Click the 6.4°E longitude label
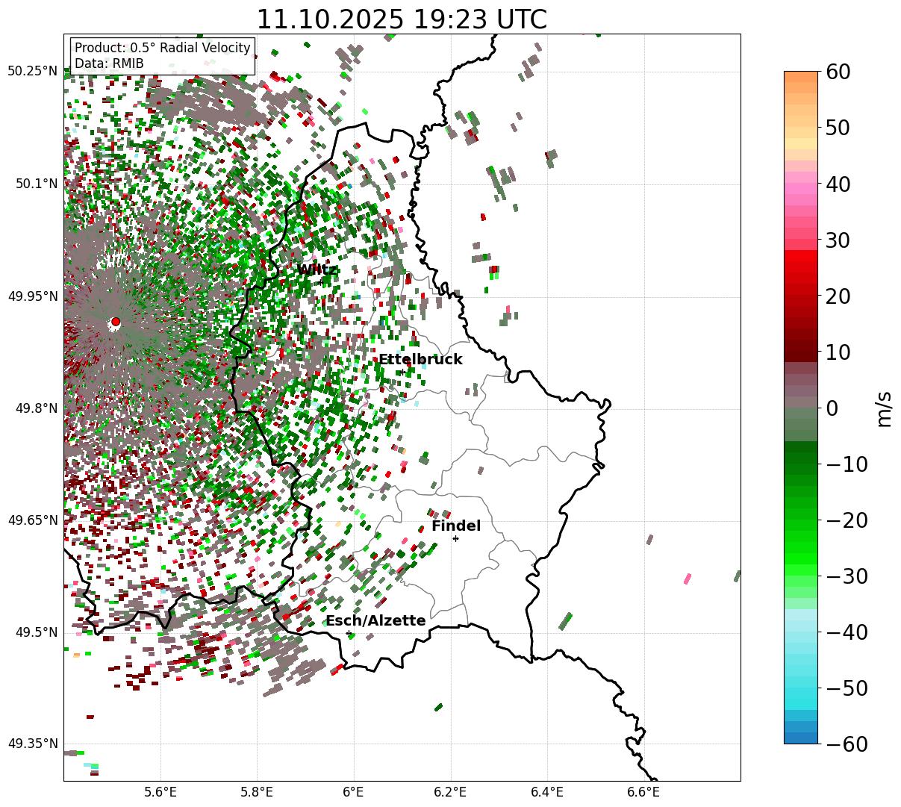The height and width of the screenshot is (807, 901). [x=547, y=792]
